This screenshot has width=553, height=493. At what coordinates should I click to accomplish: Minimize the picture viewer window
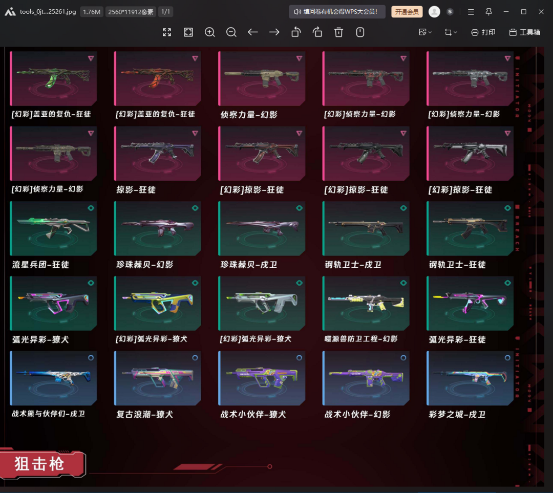click(506, 12)
